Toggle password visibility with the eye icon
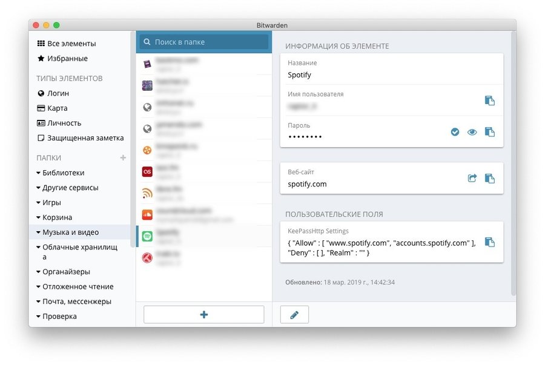545x365 pixels. click(x=472, y=132)
